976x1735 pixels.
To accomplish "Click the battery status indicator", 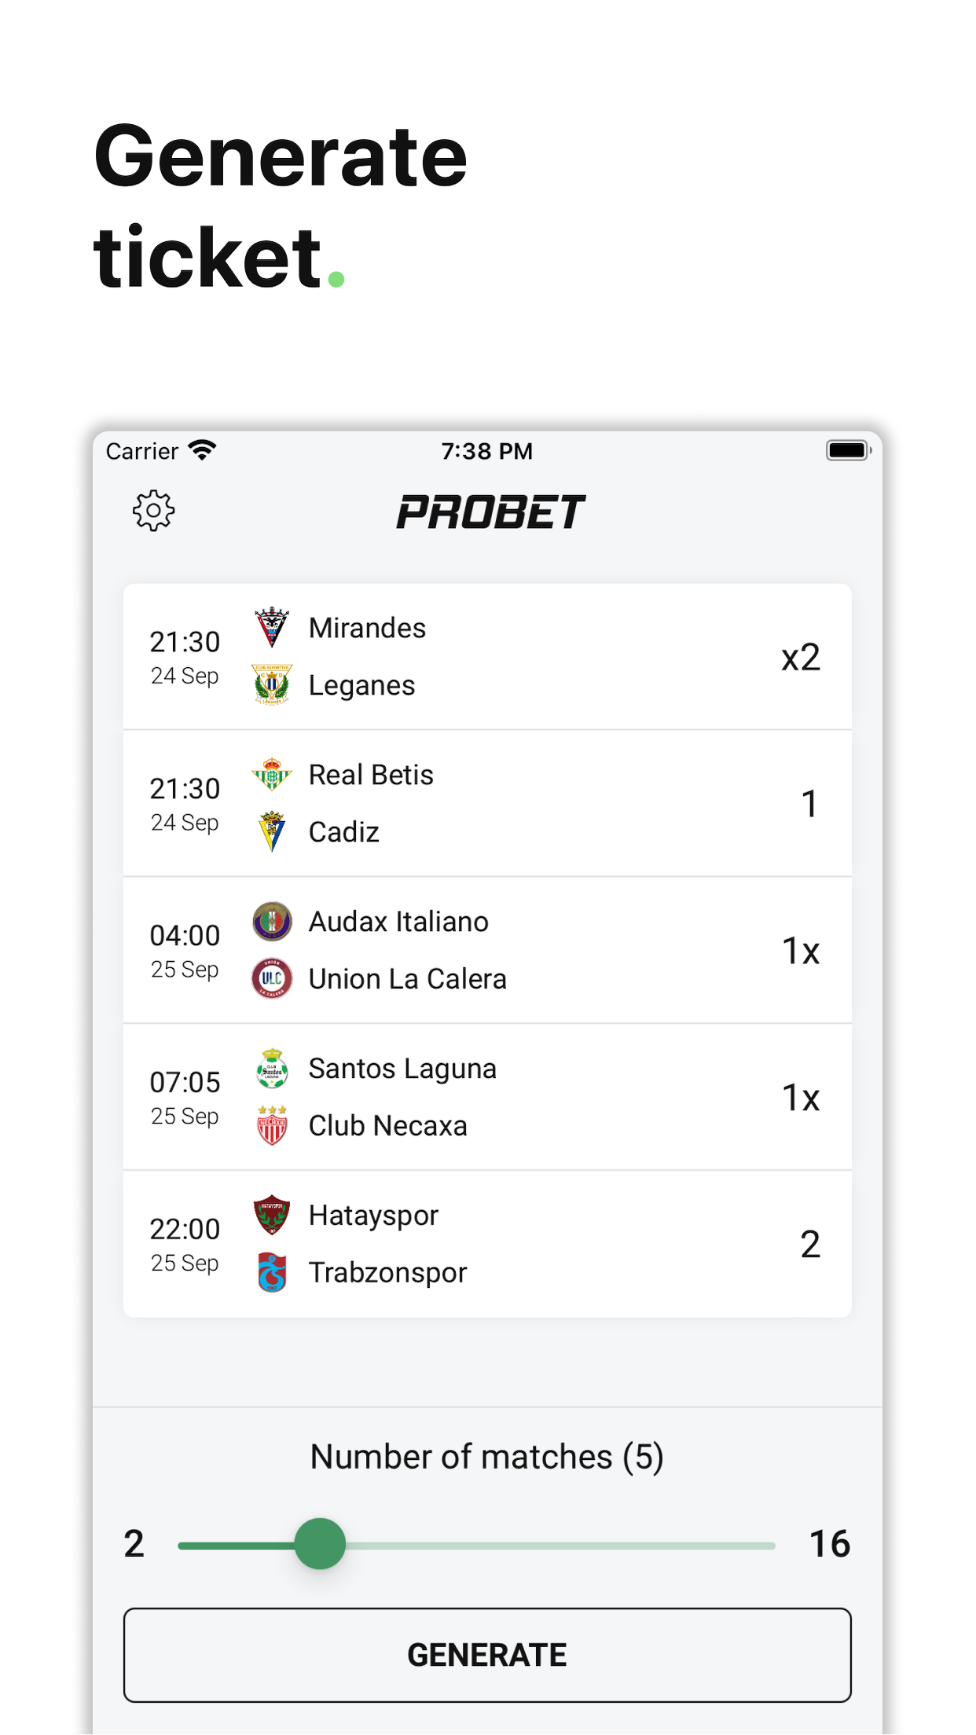I will coord(848,450).
